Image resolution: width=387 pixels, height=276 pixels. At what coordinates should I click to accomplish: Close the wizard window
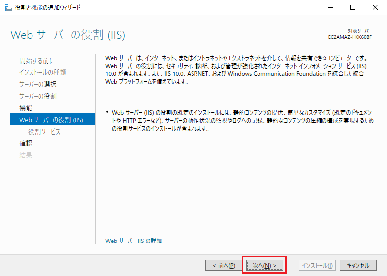tap(375, 8)
